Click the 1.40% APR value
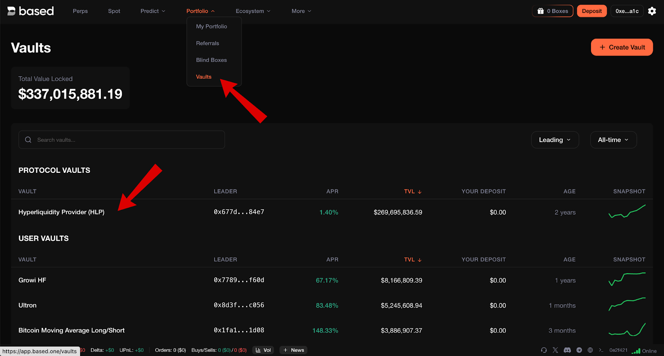 pos(329,212)
